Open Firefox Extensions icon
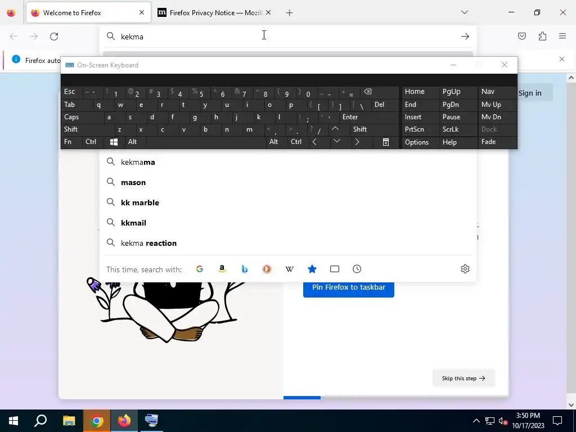Viewport: 576px width, 432px height. click(x=543, y=36)
